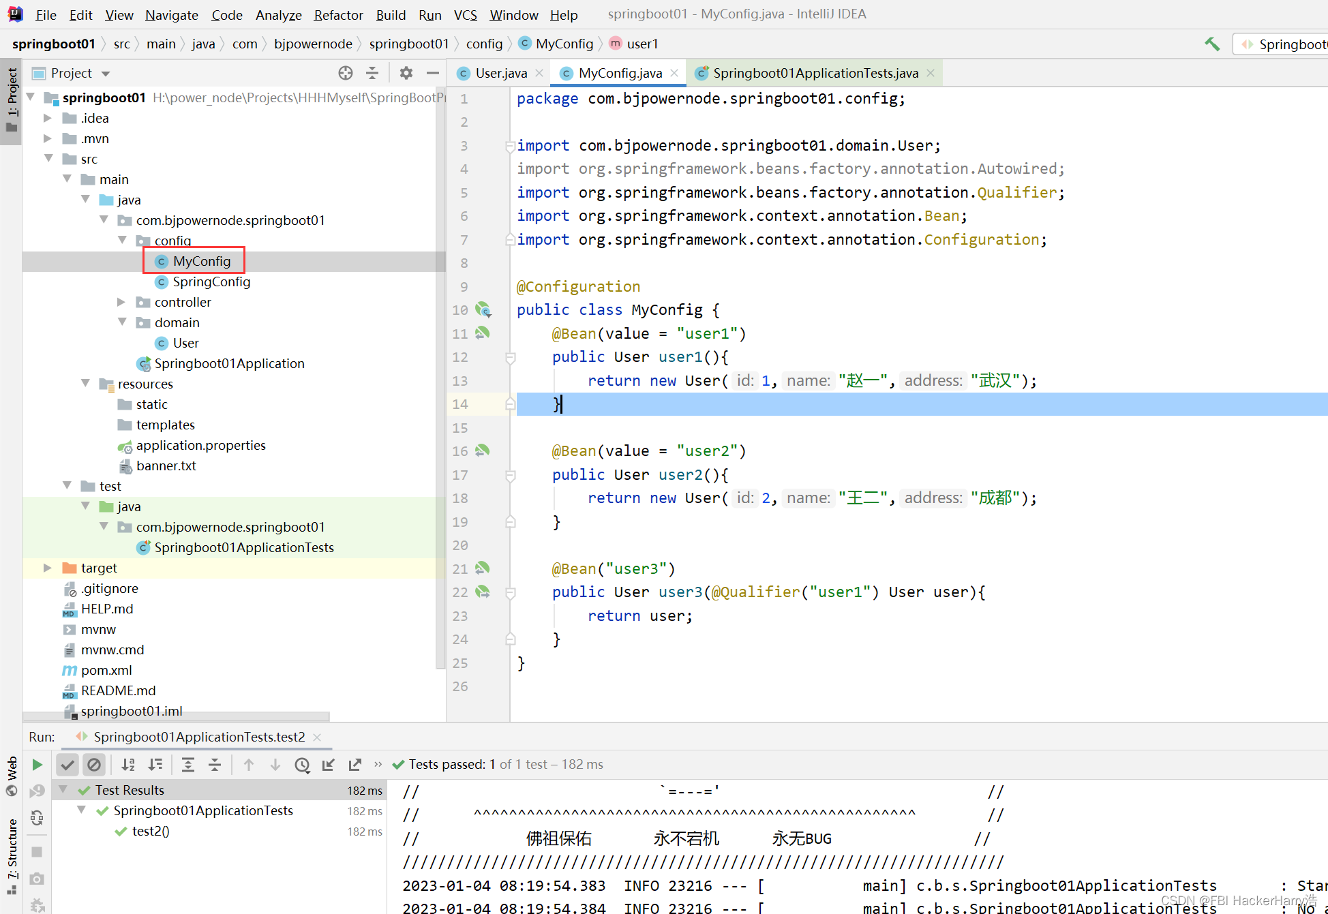Click locate/select opened file icon
Image resolution: width=1328 pixels, height=914 pixels.
click(346, 73)
